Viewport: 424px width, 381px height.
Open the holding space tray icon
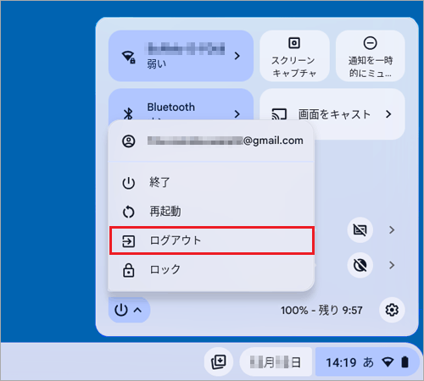(219, 362)
